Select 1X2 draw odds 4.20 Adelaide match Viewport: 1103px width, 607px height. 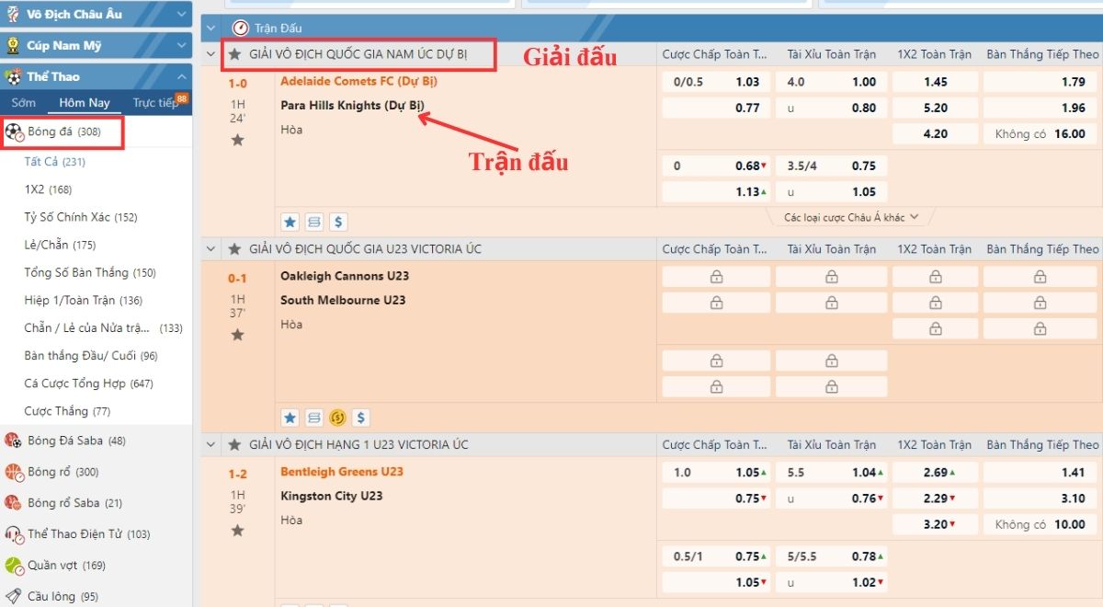coord(935,133)
